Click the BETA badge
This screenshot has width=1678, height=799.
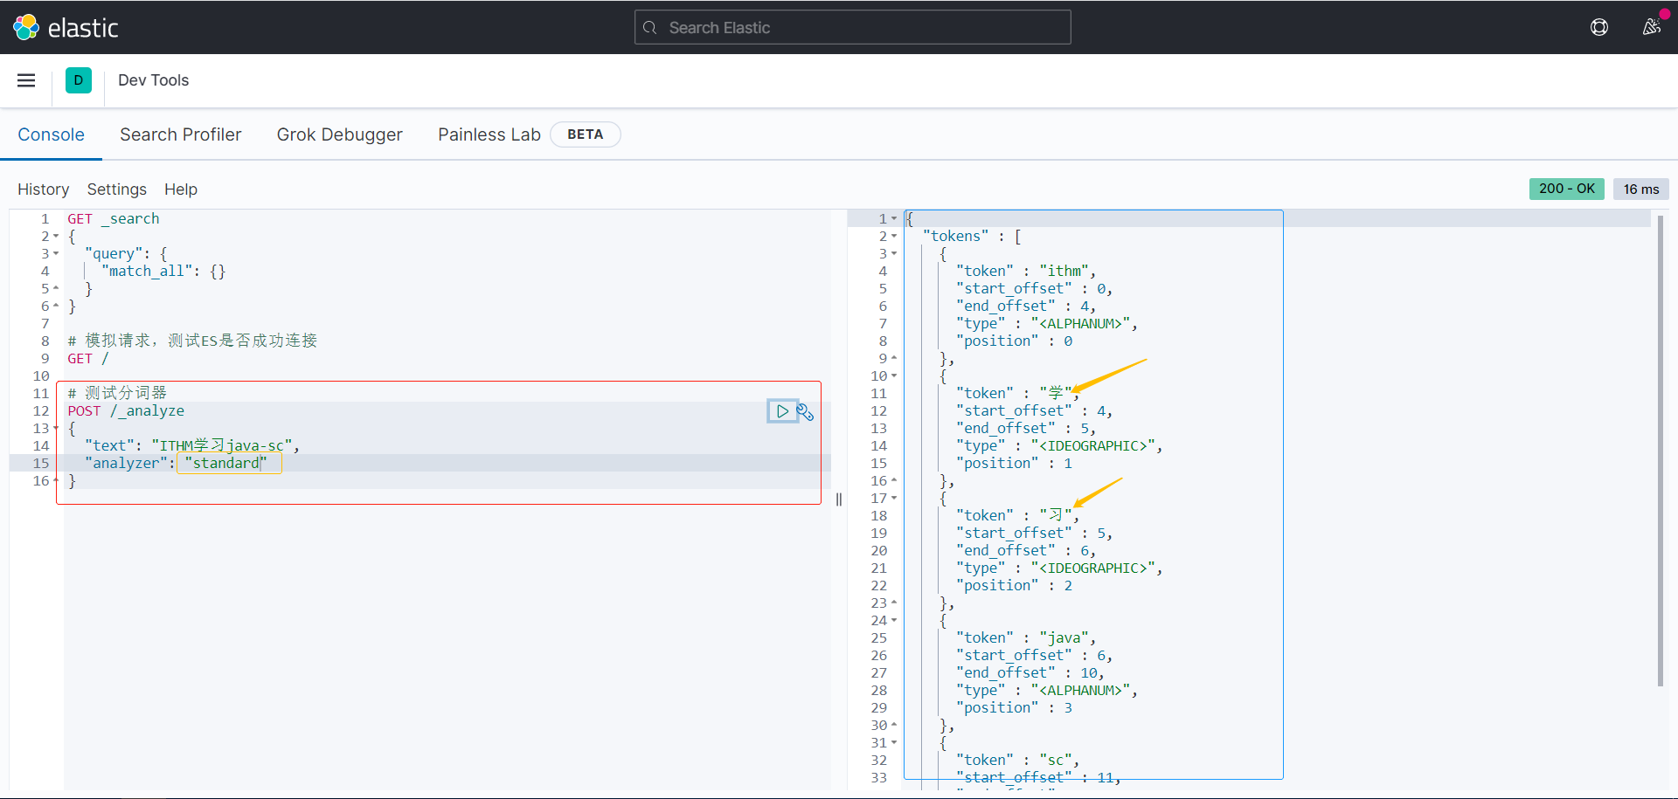click(x=586, y=134)
